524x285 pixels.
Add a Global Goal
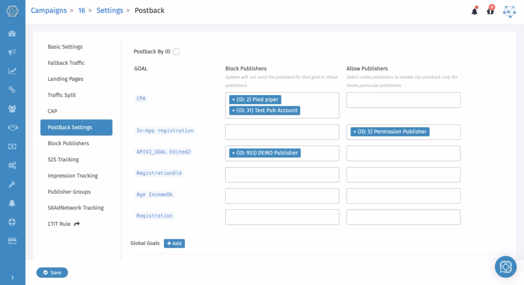coord(174,243)
